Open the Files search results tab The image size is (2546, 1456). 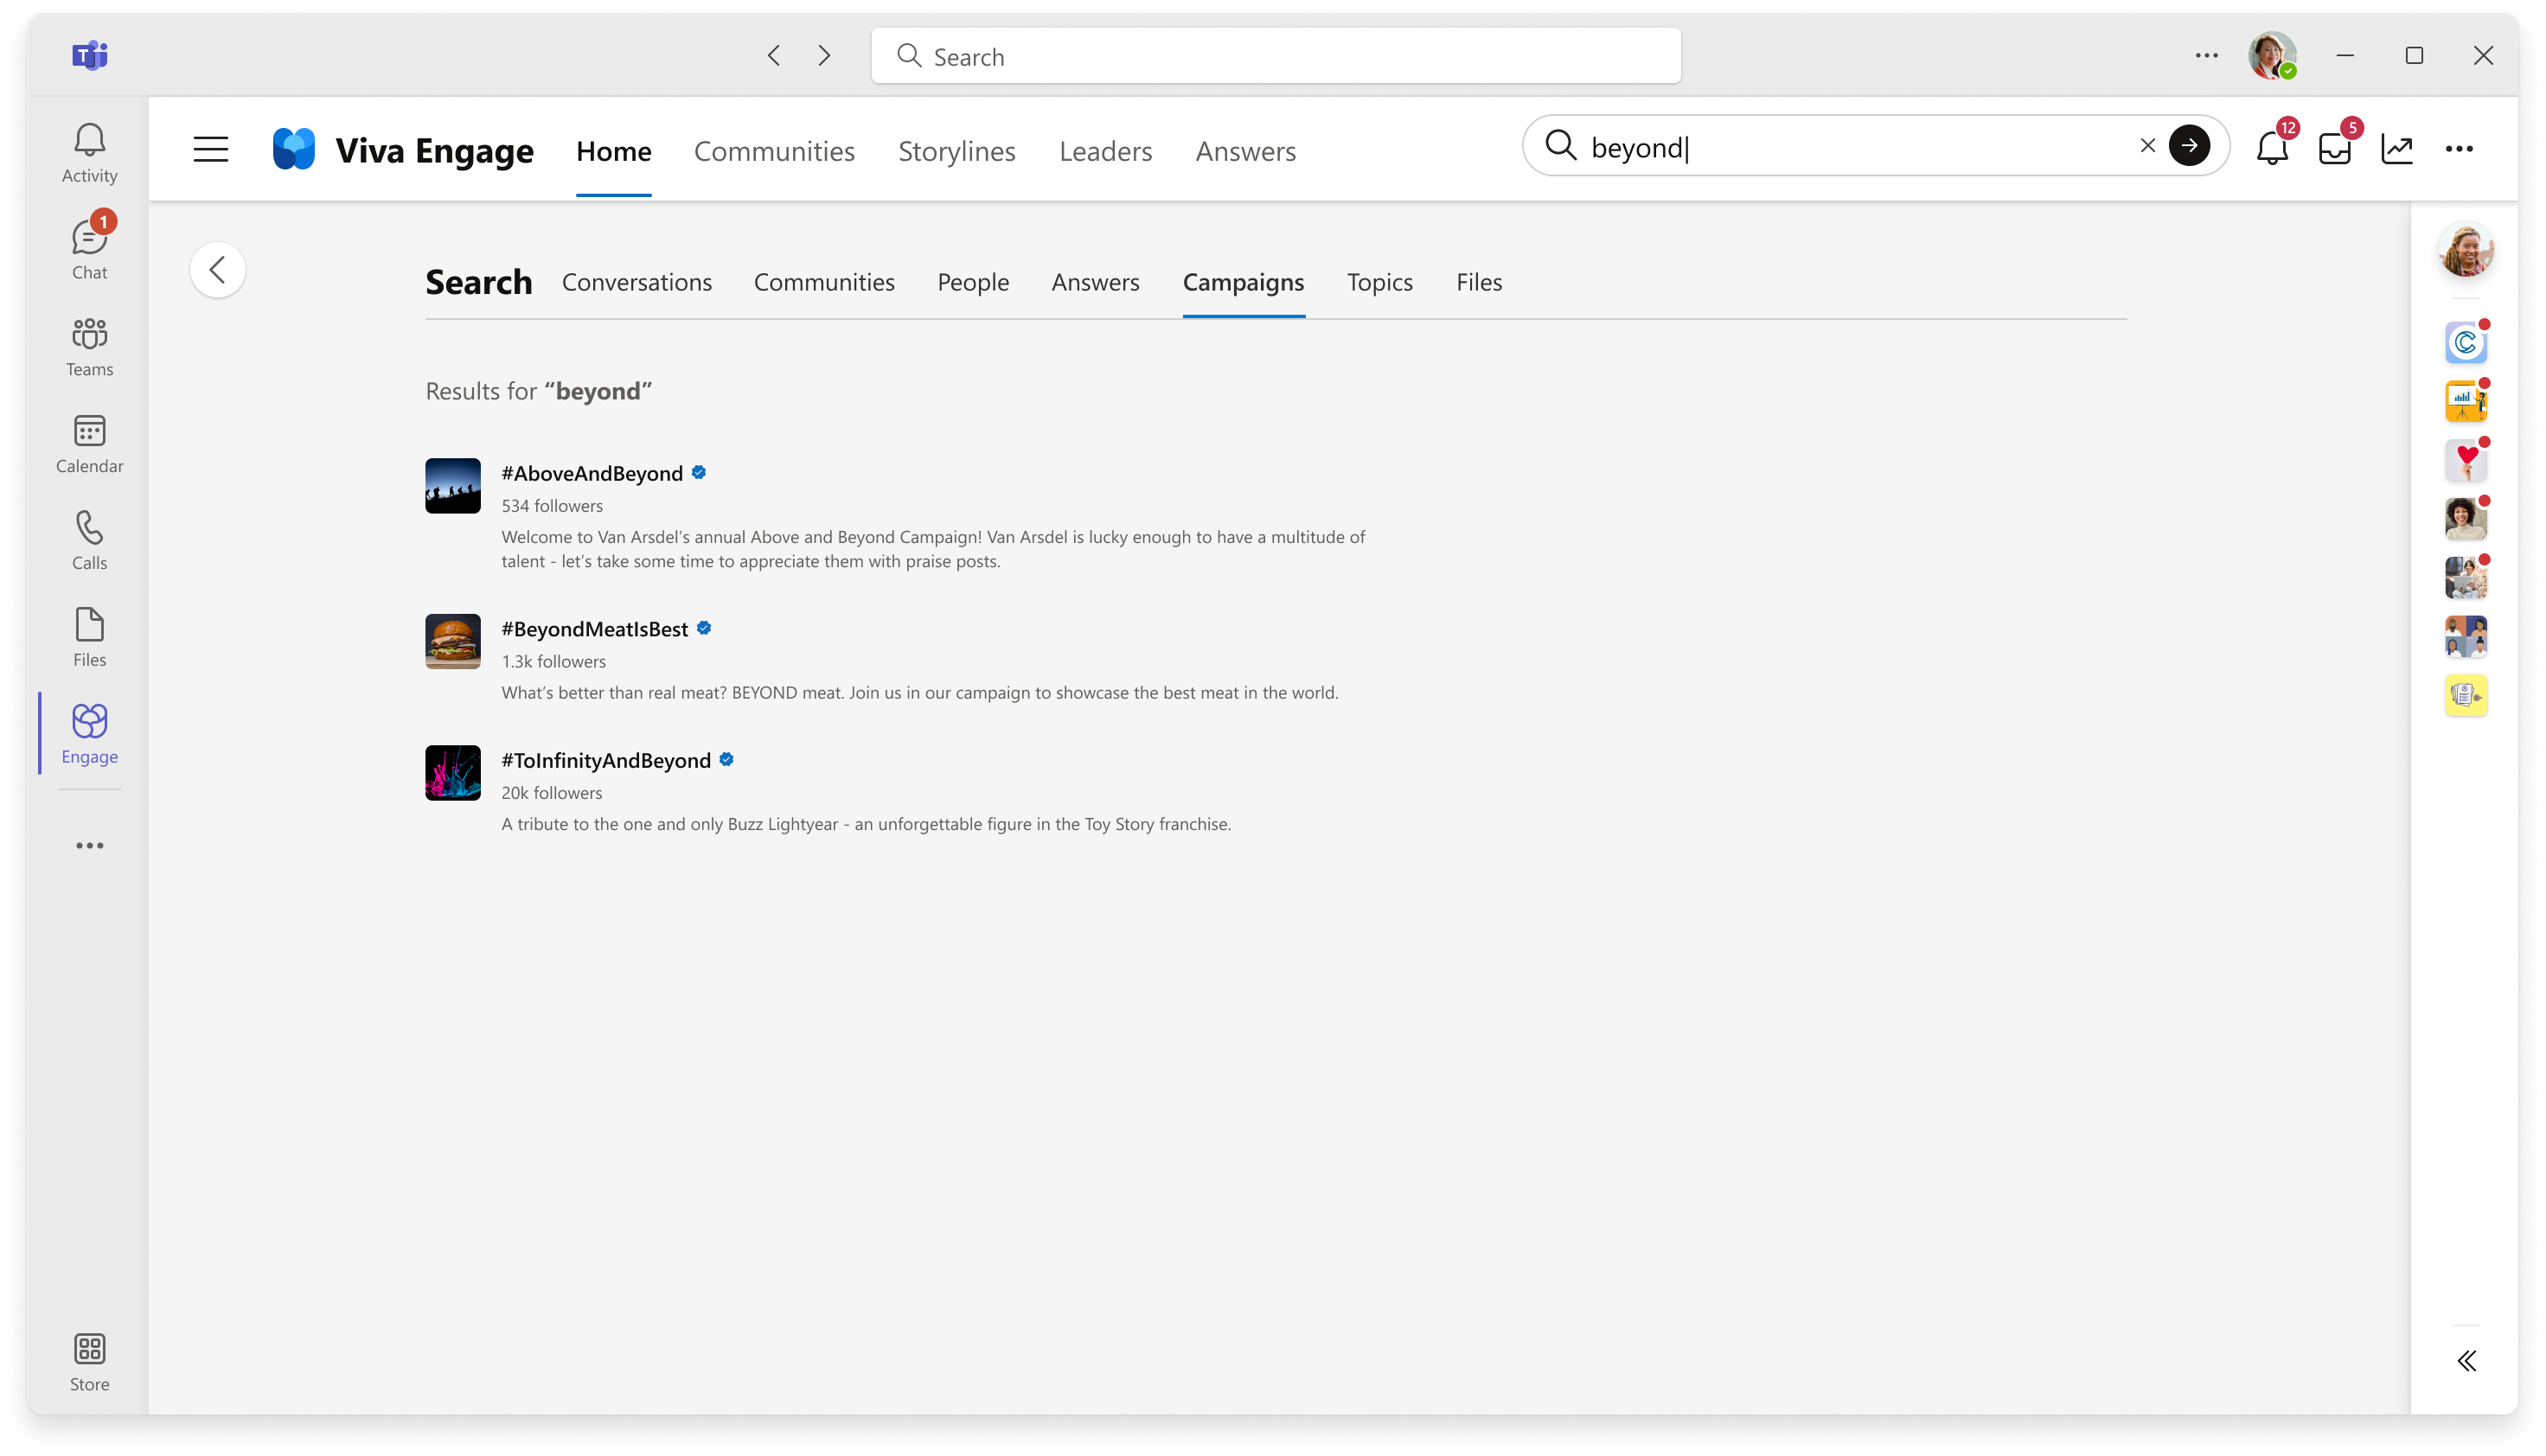(x=1480, y=279)
